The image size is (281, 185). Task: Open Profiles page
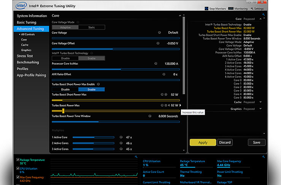coord(22,69)
